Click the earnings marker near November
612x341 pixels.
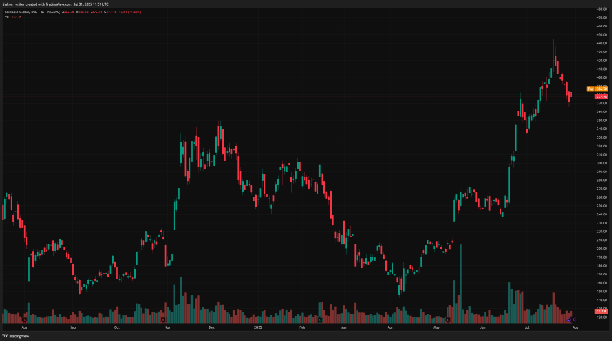pyautogui.click(x=162, y=319)
